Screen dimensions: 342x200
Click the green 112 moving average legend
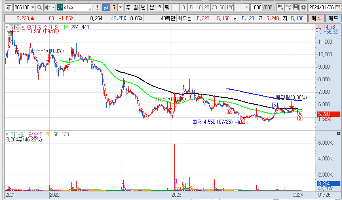pyautogui.click(x=65, y=27)
